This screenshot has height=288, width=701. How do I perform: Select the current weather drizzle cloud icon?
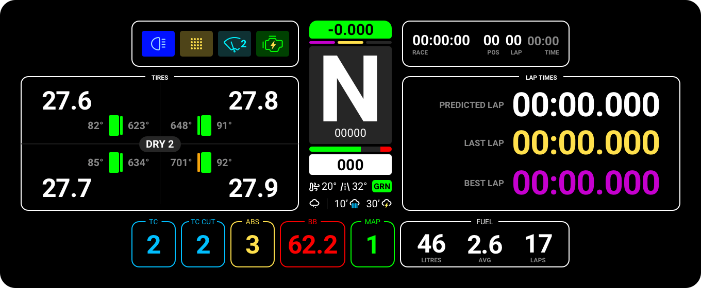[x=314, y=204]
